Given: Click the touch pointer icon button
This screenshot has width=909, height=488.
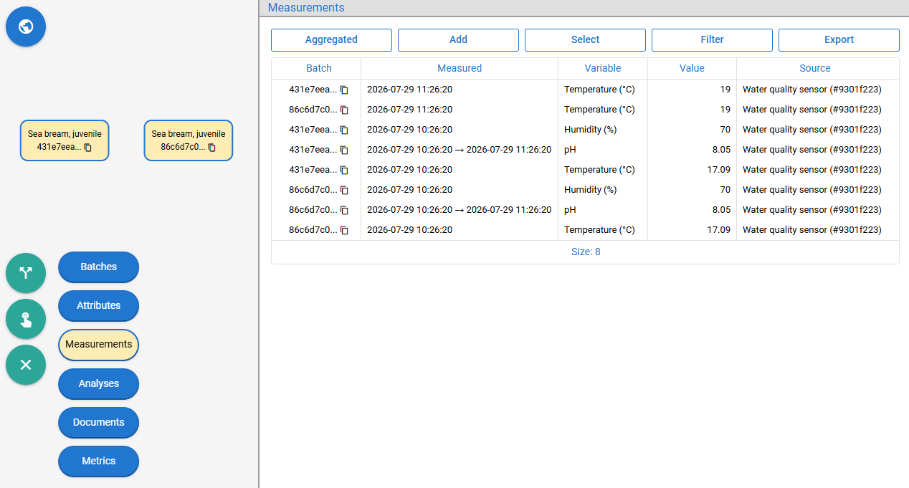Looking at the screenshot, I should [26, 319].
